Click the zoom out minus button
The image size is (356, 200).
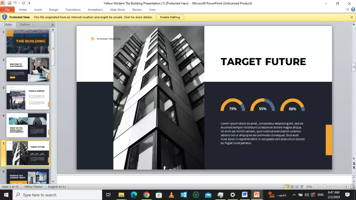tap(316, 187)
